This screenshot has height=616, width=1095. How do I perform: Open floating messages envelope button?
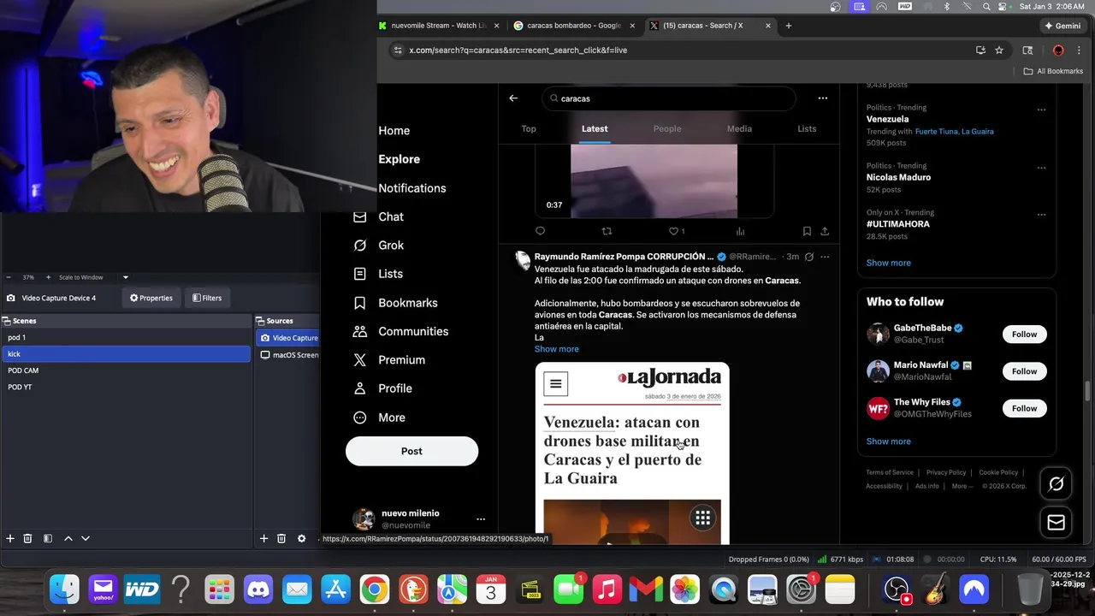[1057, 522]
